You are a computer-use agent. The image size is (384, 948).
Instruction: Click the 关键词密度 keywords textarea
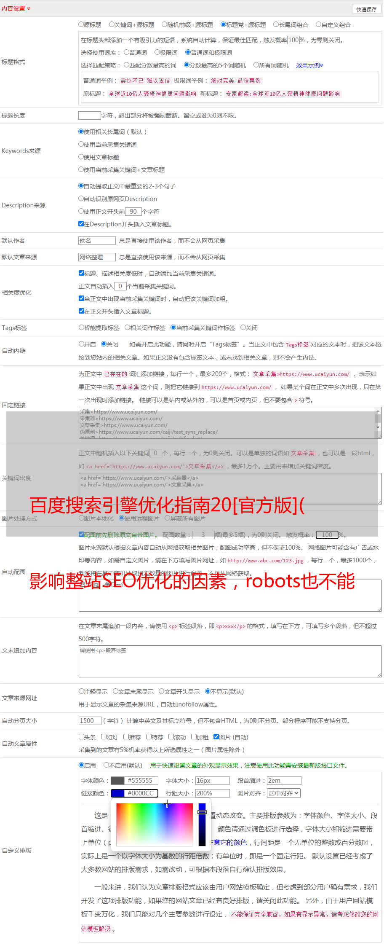[x=230, y=489]
